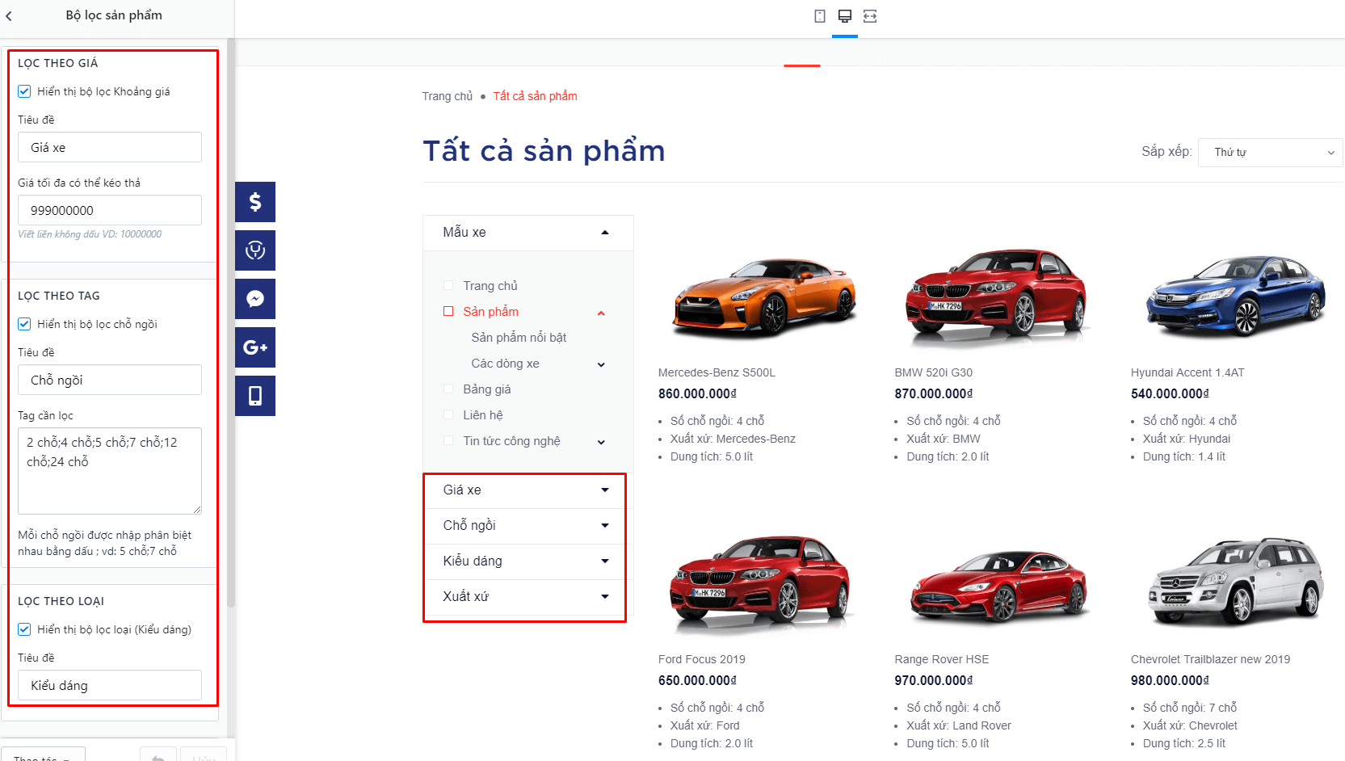
Task: Expand the Tin tức công nghệ submenu
Action: click(x=601, y=442)
